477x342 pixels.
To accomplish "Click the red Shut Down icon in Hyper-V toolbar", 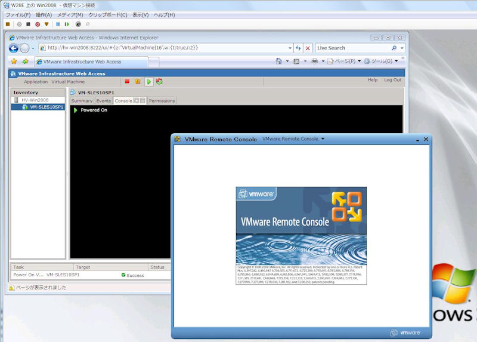I will [x=38, y=24].
